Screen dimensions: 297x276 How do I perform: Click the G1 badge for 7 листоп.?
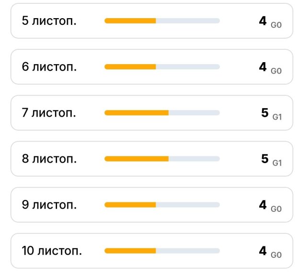pyautogui.click(x=277, y=117)
